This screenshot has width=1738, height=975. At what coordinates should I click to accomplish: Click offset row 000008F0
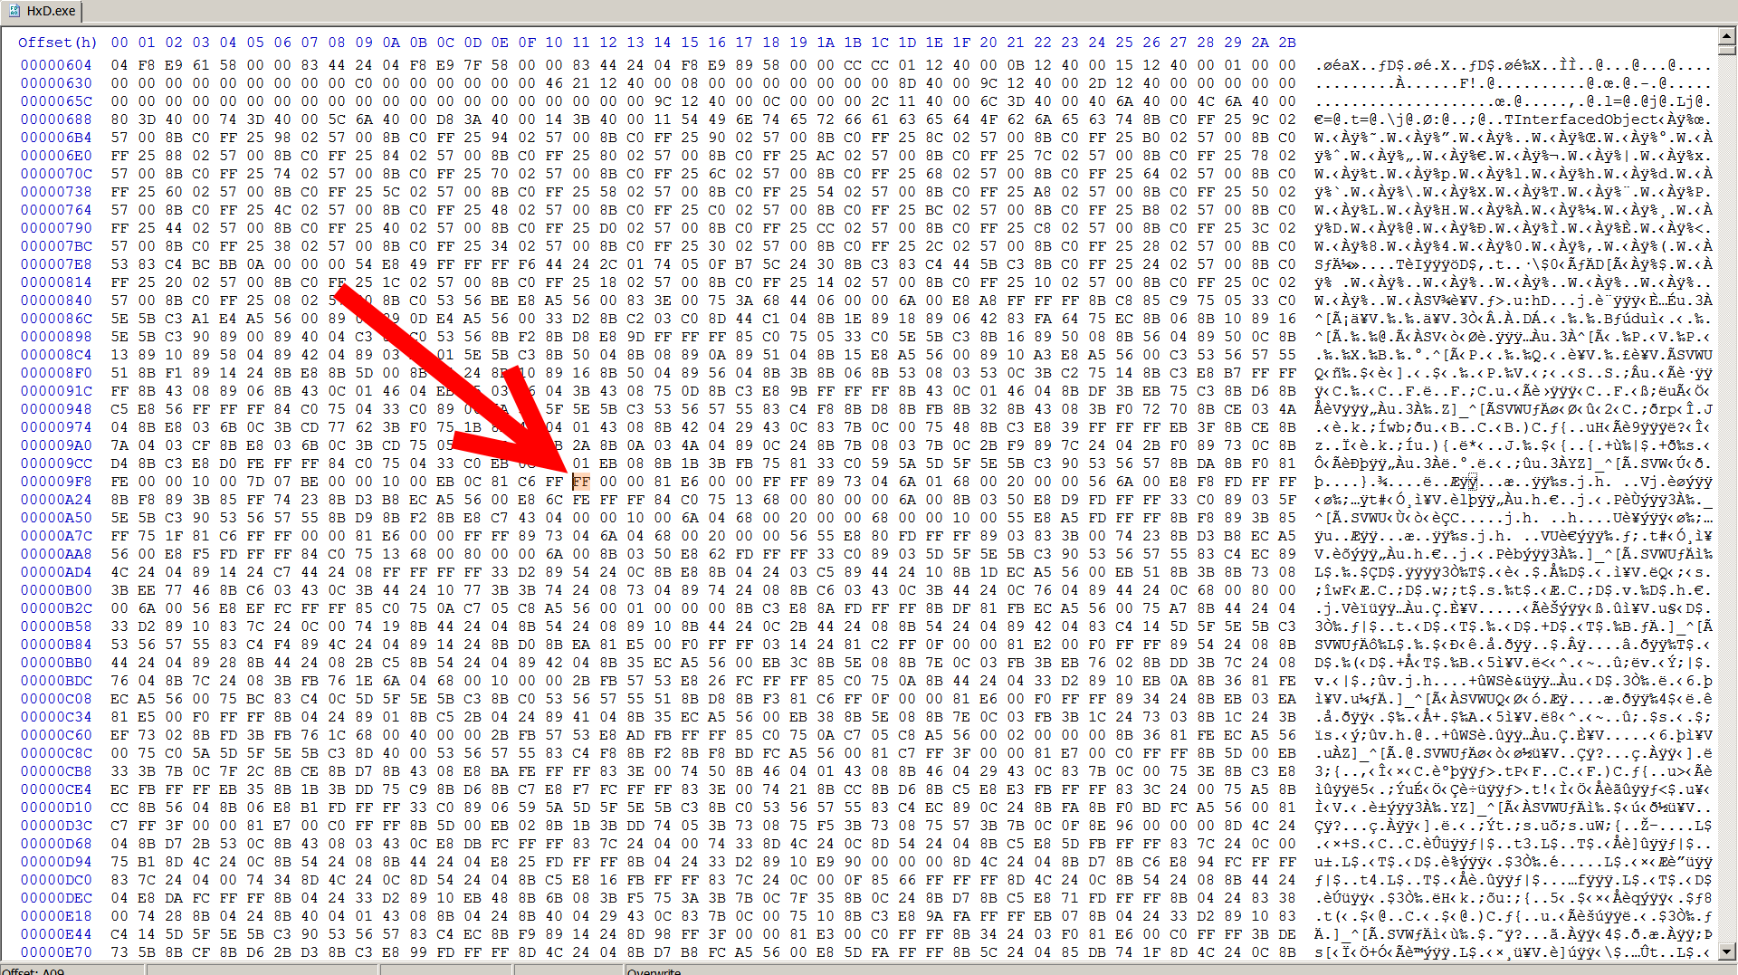pyautogui.click(x=56, y=373)
